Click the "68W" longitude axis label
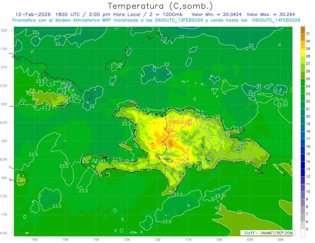The height and width of the screenshot is (243, 315). click(281, 239)
